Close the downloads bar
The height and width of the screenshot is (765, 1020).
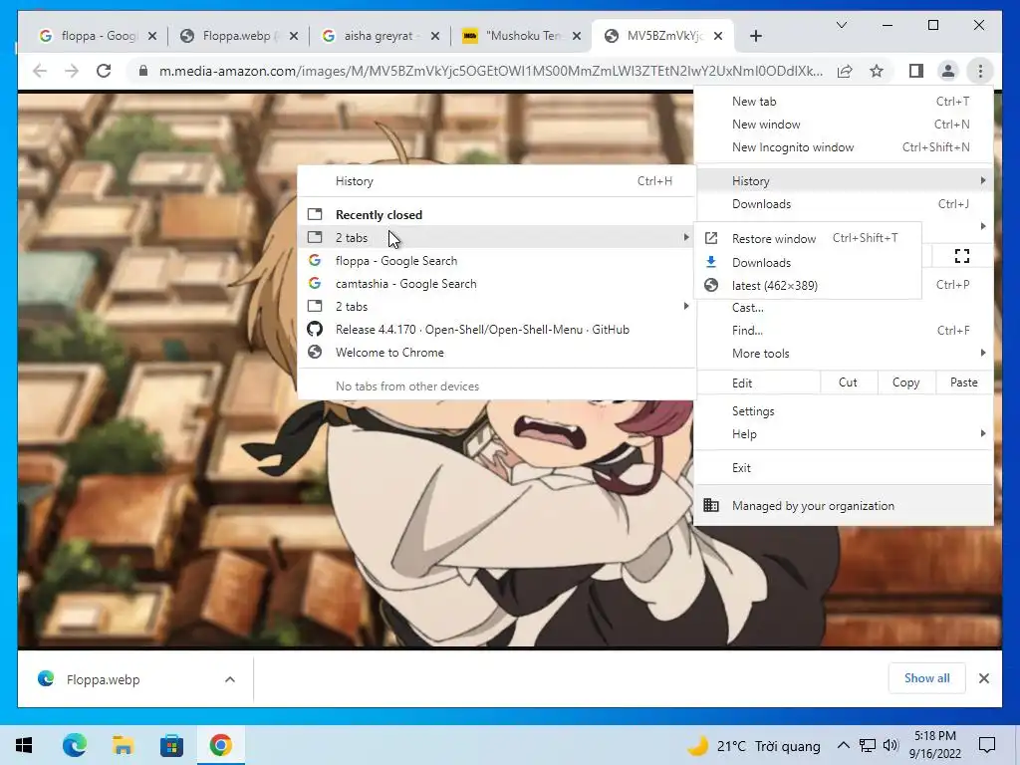pyautogui.click(x=983, y=678)
